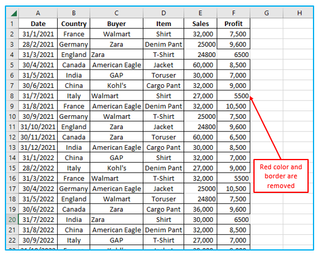Screen dimensions: 319x256
Task: Select column F header
Action: (234, 13)
